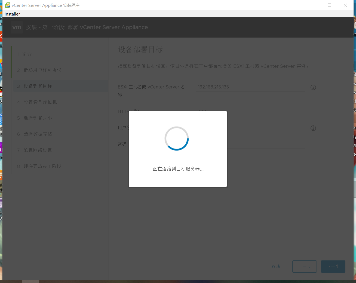356x283 pixels.
Task: Click the field showing 192.168.215.135
Action: [x=250, y=87]
